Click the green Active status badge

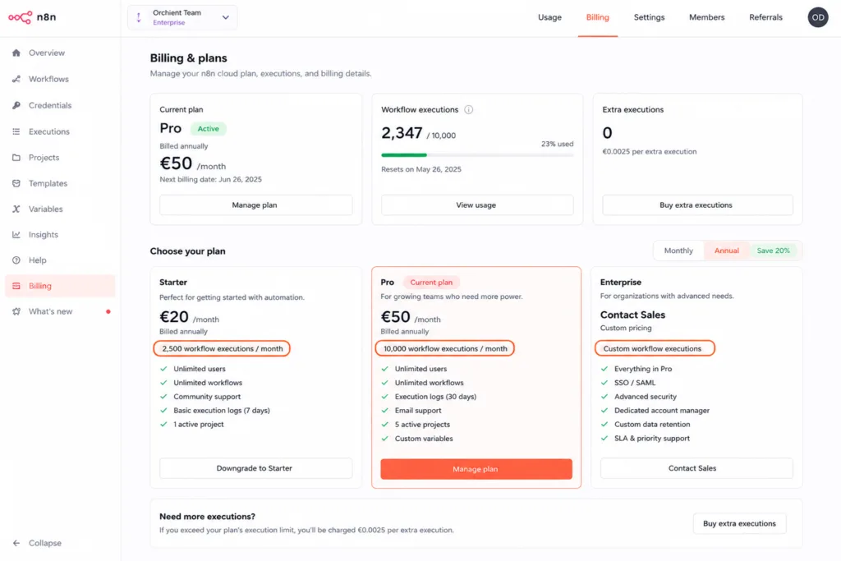click(208, 129)
